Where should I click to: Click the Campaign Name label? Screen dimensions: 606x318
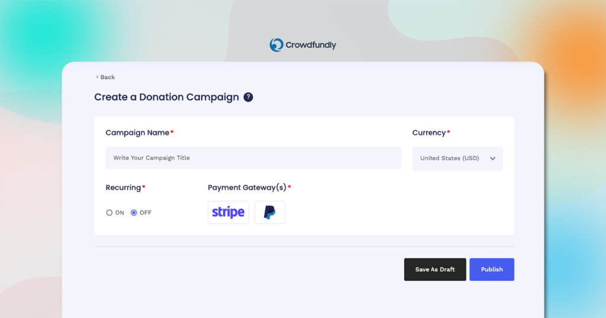[x=137, y=133]
